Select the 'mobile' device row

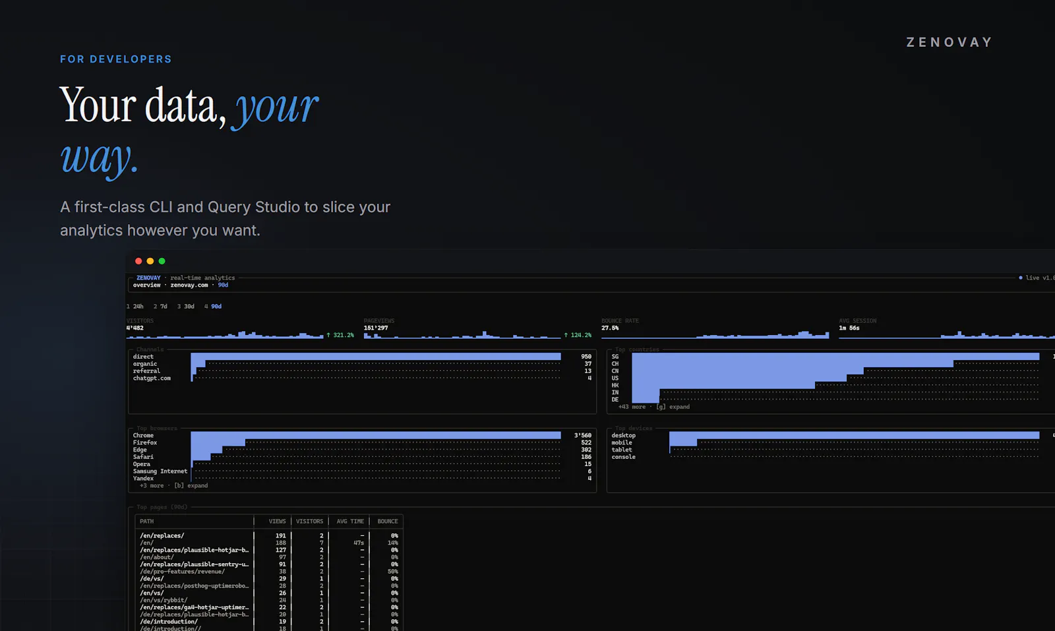tap(832, 443)
